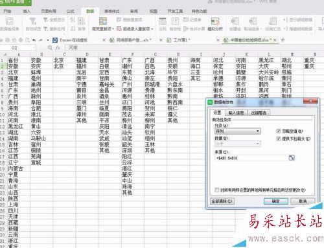Click the 分列 text to columns icon
The image size is (324, 248).
(x=163, y=21)
